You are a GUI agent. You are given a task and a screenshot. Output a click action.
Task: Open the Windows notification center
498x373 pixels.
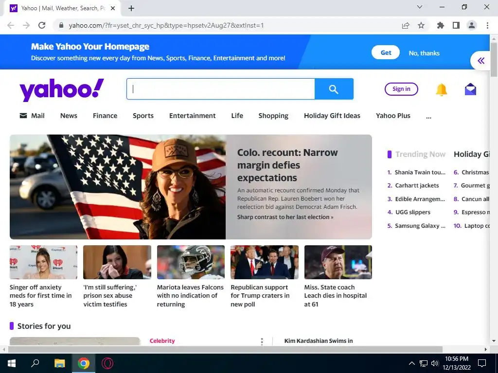tap(482, 363)
